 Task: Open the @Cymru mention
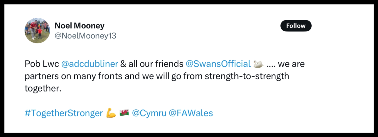tap(149, 113)
